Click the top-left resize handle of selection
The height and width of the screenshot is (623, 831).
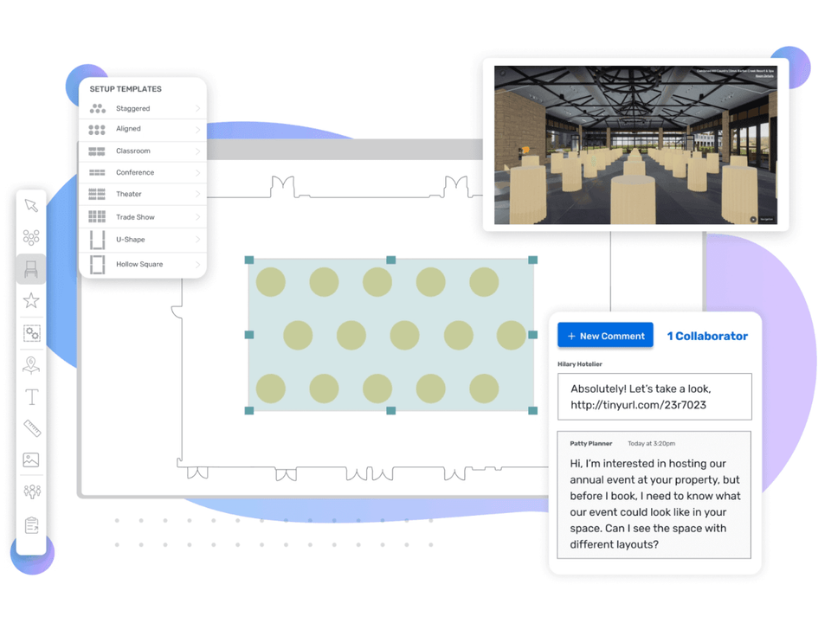tap(249, 260)
